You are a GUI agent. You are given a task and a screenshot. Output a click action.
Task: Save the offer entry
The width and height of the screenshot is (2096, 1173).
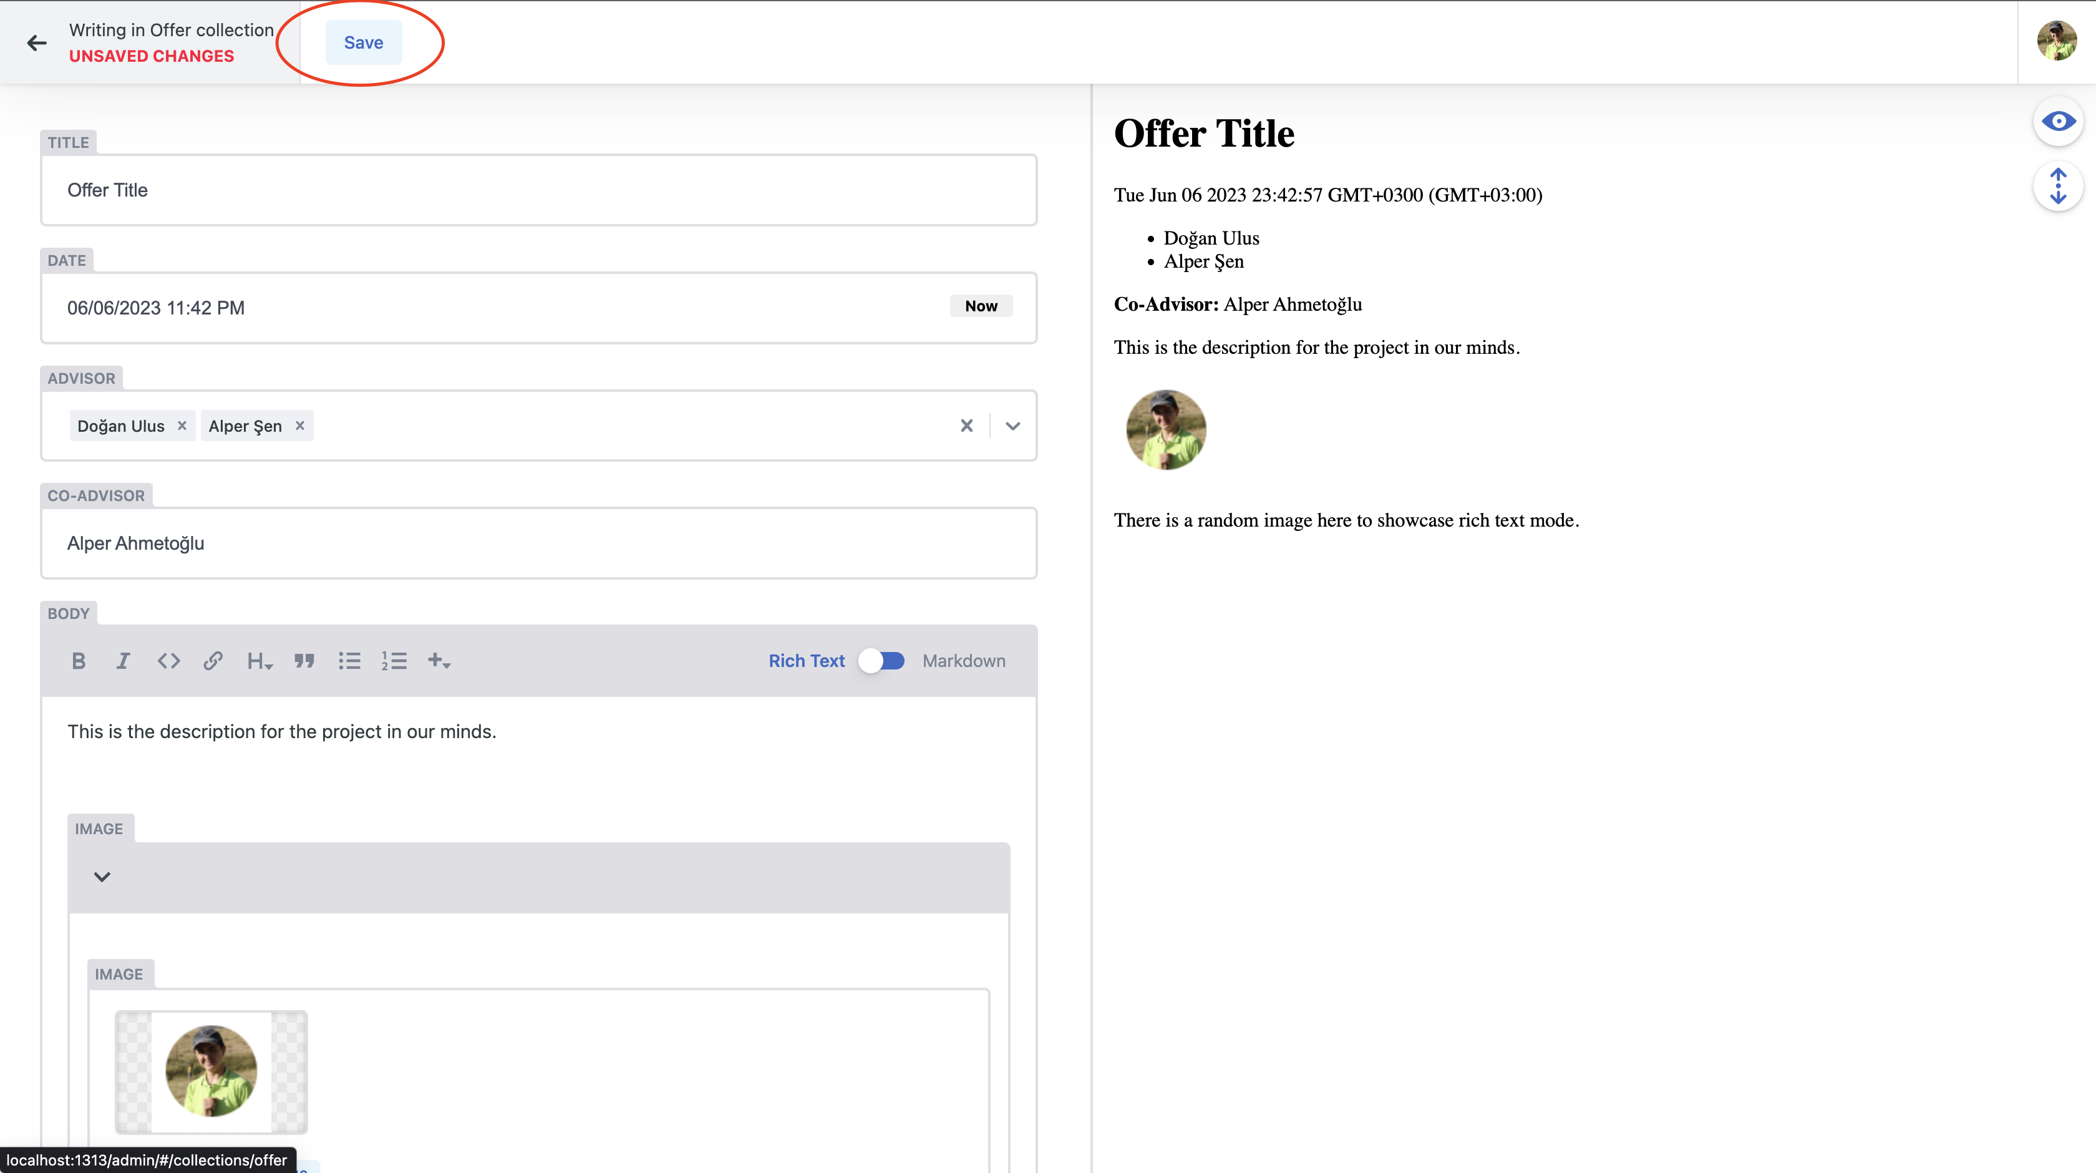click(363, 42)
